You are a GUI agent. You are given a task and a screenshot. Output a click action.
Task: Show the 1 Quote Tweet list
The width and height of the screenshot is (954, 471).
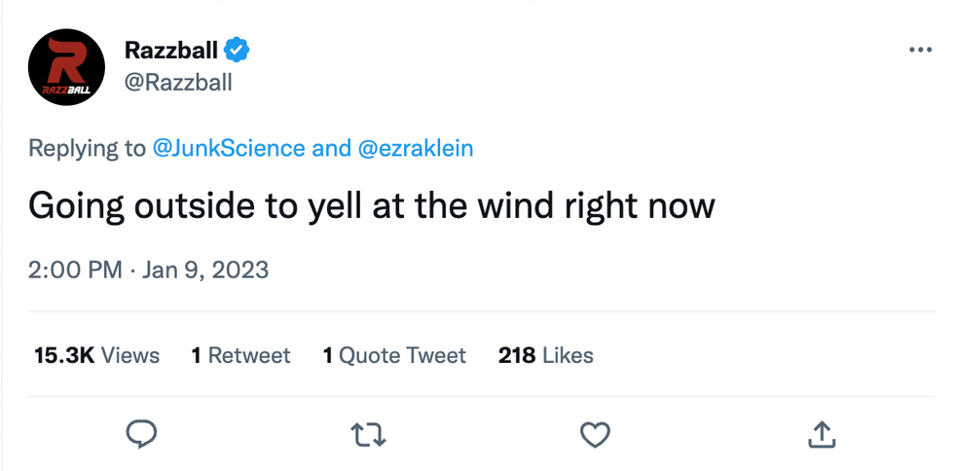click(394, 355)
